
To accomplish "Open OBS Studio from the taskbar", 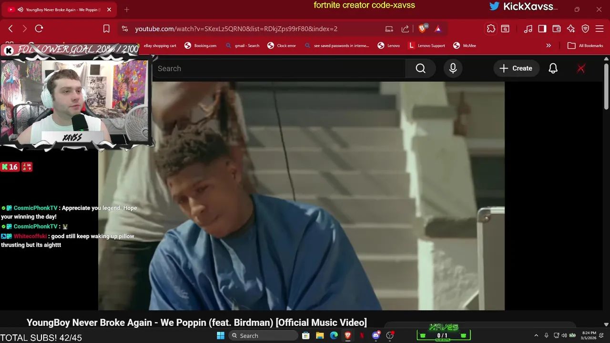I will click(x=390, y=335).
